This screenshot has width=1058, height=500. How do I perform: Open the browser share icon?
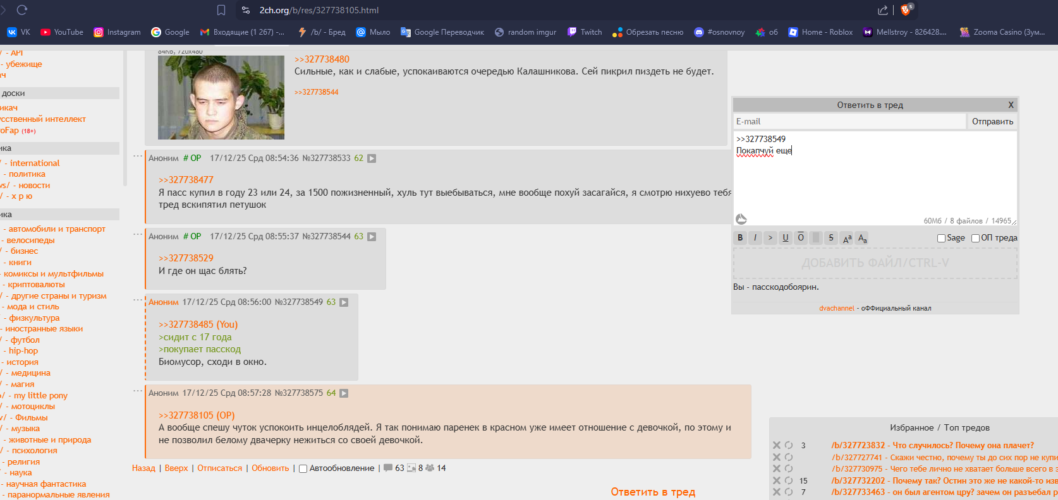click(x=883, y=10)
